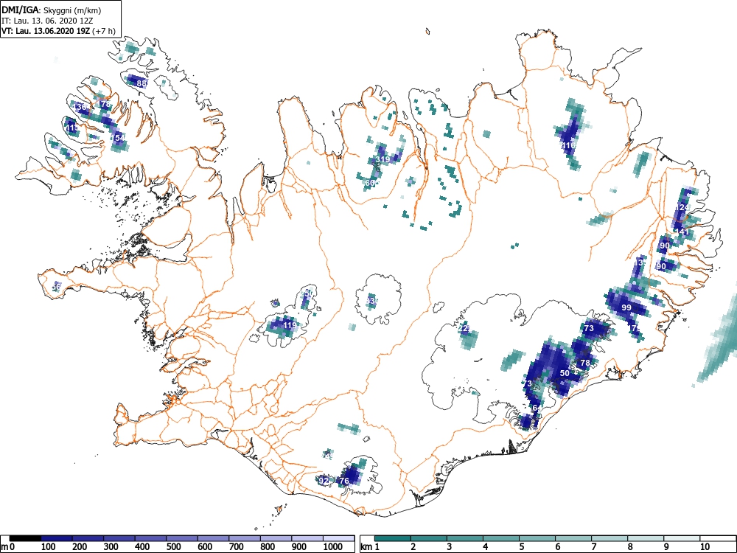Click the '141' value in the east fjords
This screenshot has width=737, height=553.
tap(682, 232)
